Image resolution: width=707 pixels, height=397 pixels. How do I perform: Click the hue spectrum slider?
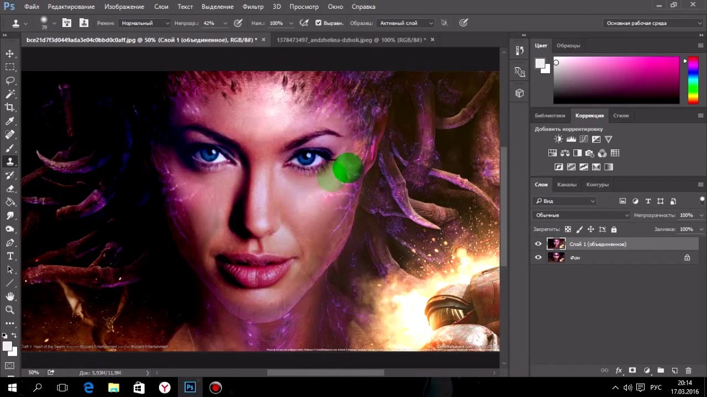(x=693, y=80)
